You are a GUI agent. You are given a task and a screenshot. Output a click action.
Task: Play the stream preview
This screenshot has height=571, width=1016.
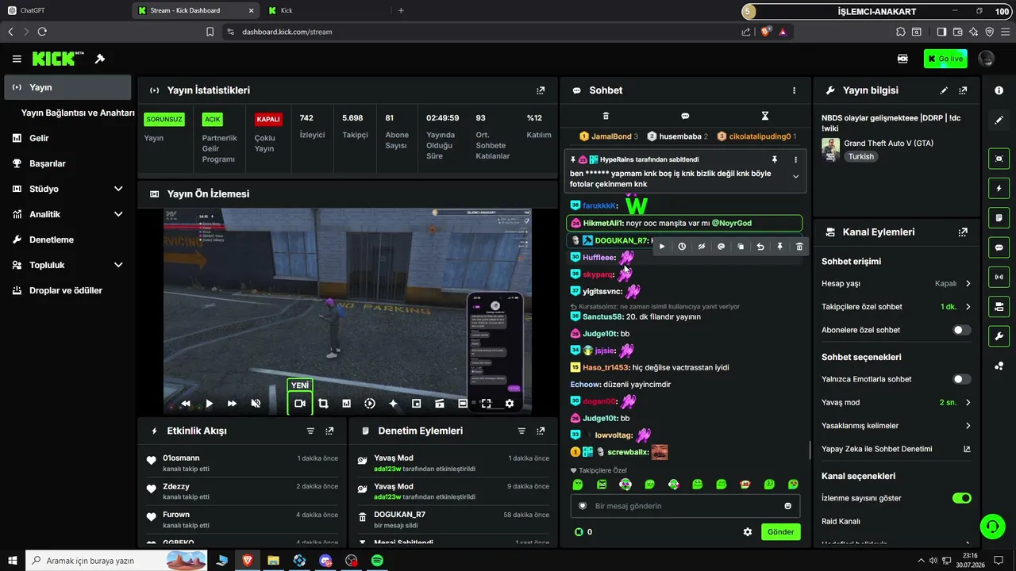click(x=210, y=404)
